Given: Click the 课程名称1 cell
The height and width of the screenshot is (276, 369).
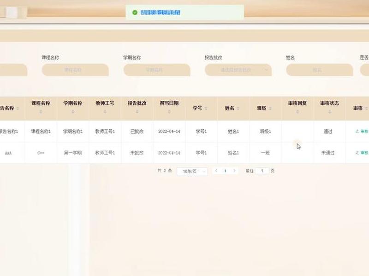Looking at the screenshot, I should point(41,132).
